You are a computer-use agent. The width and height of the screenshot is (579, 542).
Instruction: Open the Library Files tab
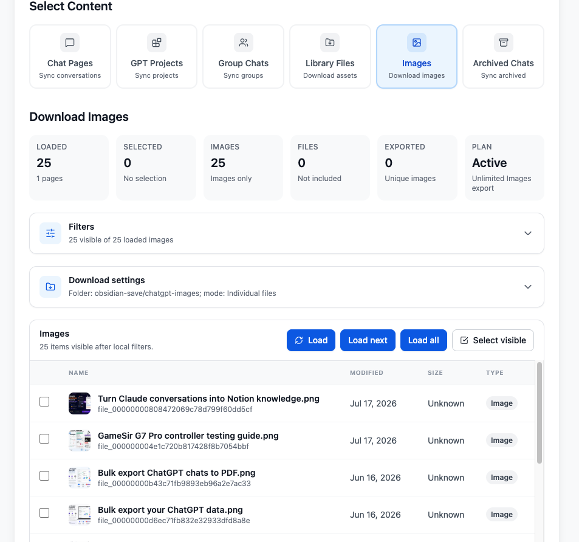pyautogui.click(x=330, y=57)
